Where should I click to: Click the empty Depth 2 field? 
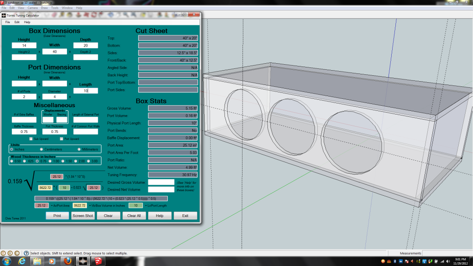click(x=85, y=57)
